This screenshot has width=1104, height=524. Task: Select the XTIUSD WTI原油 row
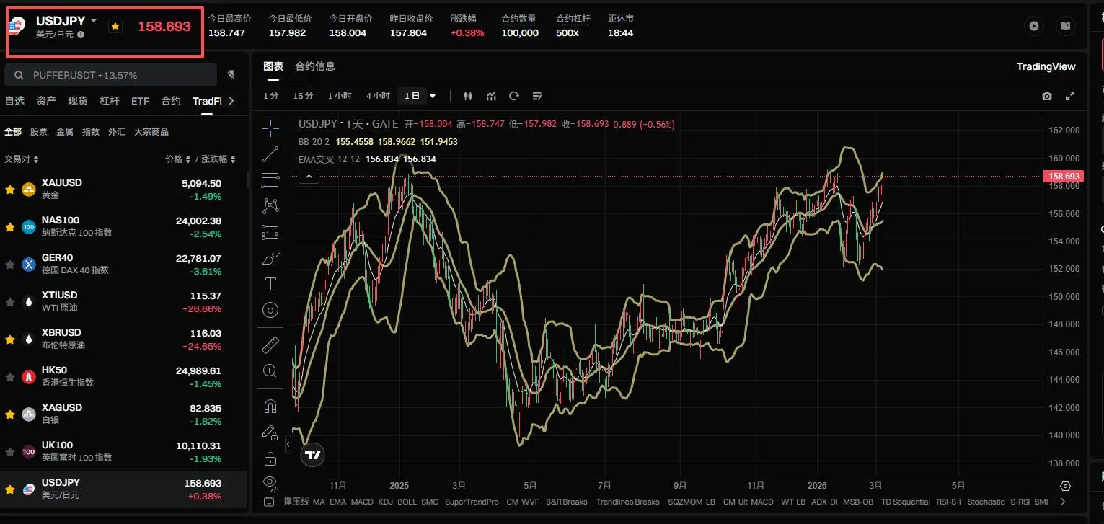click(x=123, y=301)
